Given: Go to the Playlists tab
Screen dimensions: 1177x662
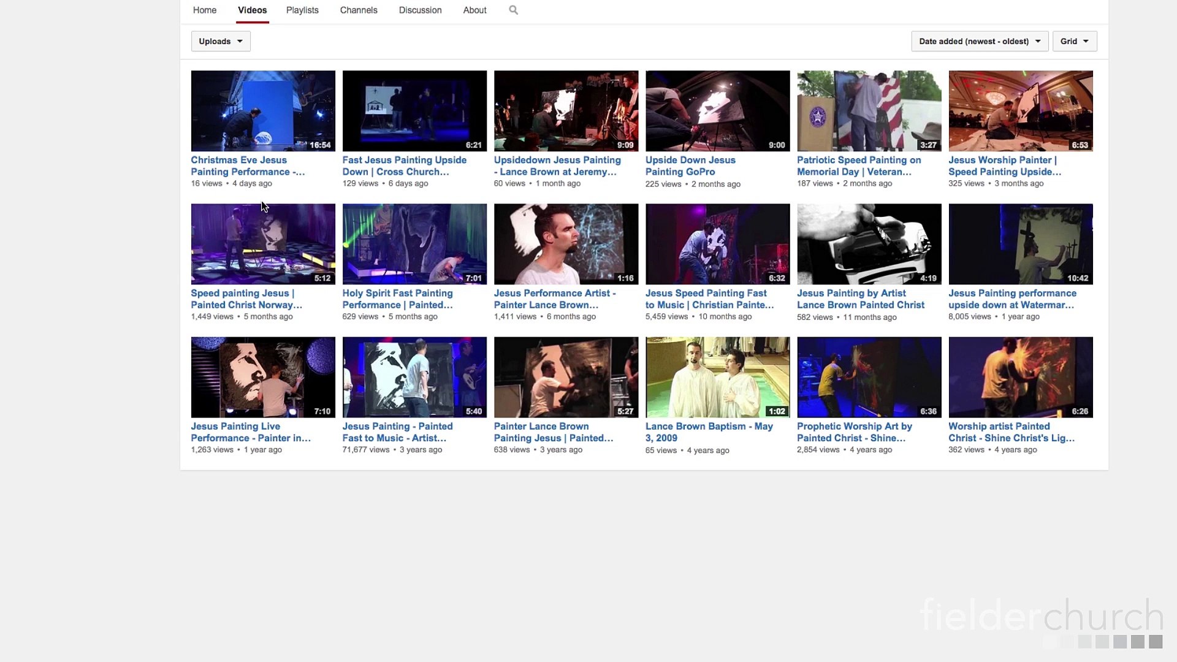Looking at the screenshot, I should pos(302,10).
